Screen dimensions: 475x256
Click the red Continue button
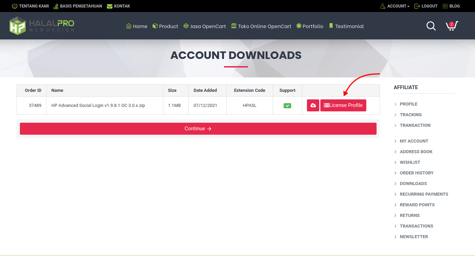(198, 129)
